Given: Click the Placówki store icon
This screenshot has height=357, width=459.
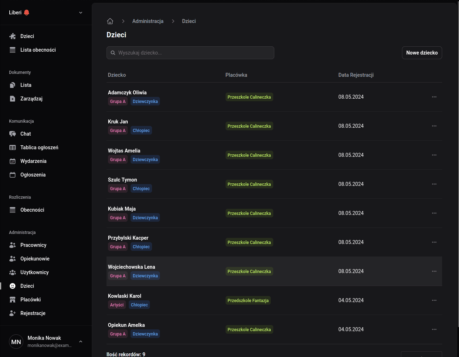Looking at the screenshot, I should point(13,300).
